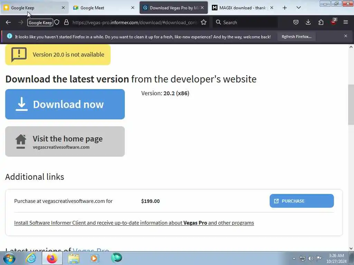Open the Firefox downloads panel icon
The width and height of the screenshot is (354, 265).
[308, 22]
